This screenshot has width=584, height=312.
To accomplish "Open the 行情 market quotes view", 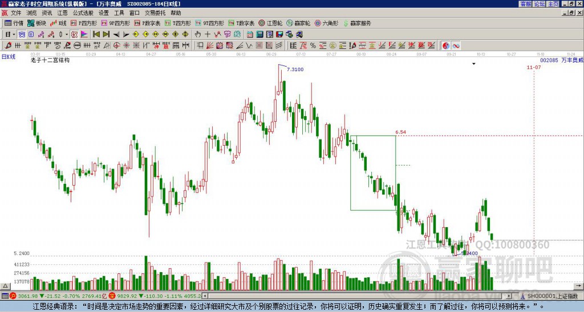I will point(14,23).
